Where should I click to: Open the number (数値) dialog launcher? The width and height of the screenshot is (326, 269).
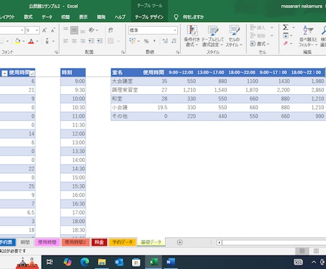[177, 52]
